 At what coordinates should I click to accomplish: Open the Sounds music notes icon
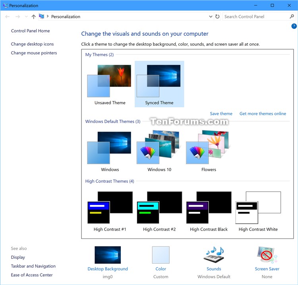214,255
